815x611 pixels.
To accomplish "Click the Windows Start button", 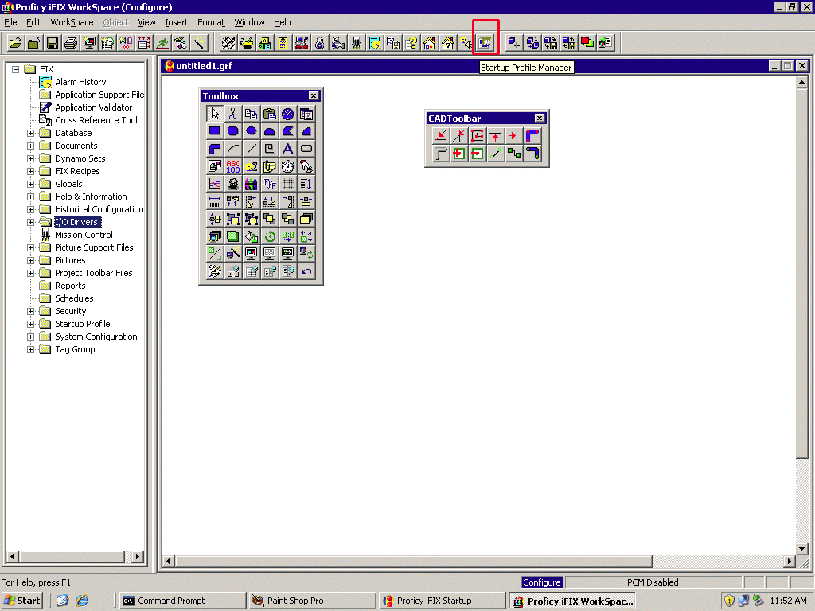I will coord(21,601).
